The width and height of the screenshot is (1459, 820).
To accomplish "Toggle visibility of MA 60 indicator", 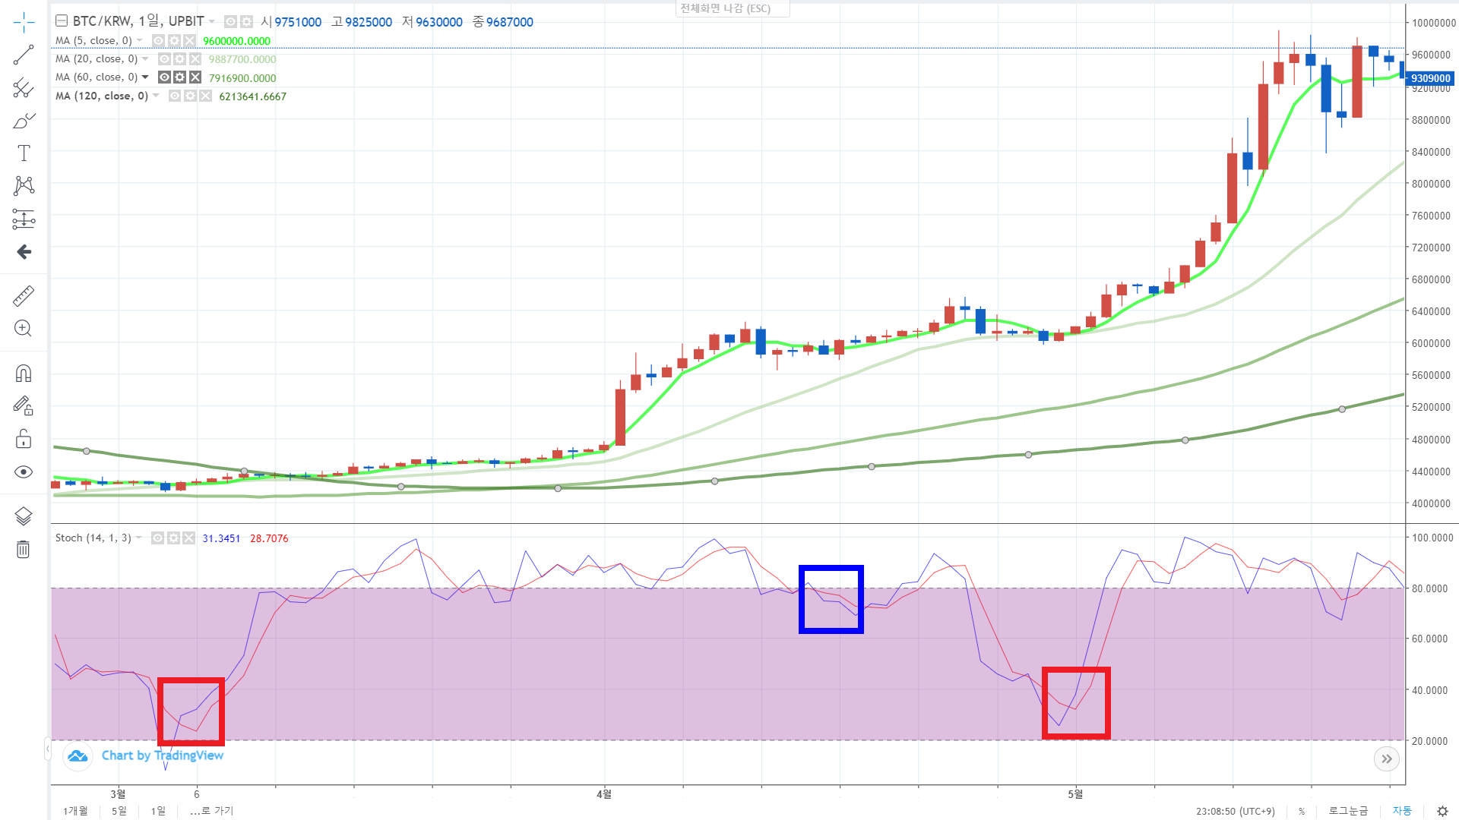I will tap(164, 77).
